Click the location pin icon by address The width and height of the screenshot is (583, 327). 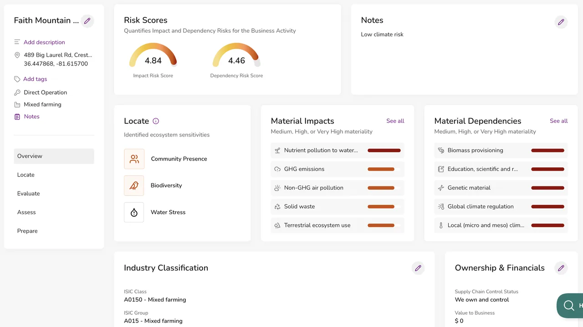17,55
